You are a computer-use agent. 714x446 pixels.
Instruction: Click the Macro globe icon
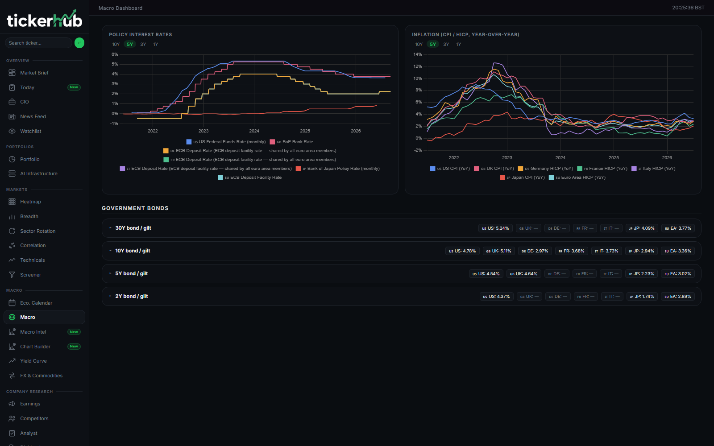point(12,317)
